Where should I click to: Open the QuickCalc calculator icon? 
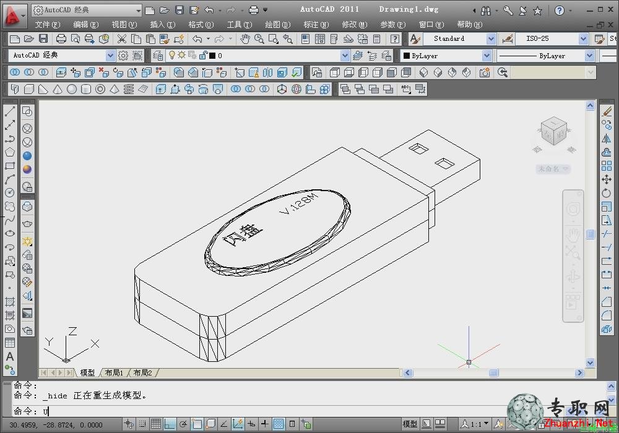(376, 38)
